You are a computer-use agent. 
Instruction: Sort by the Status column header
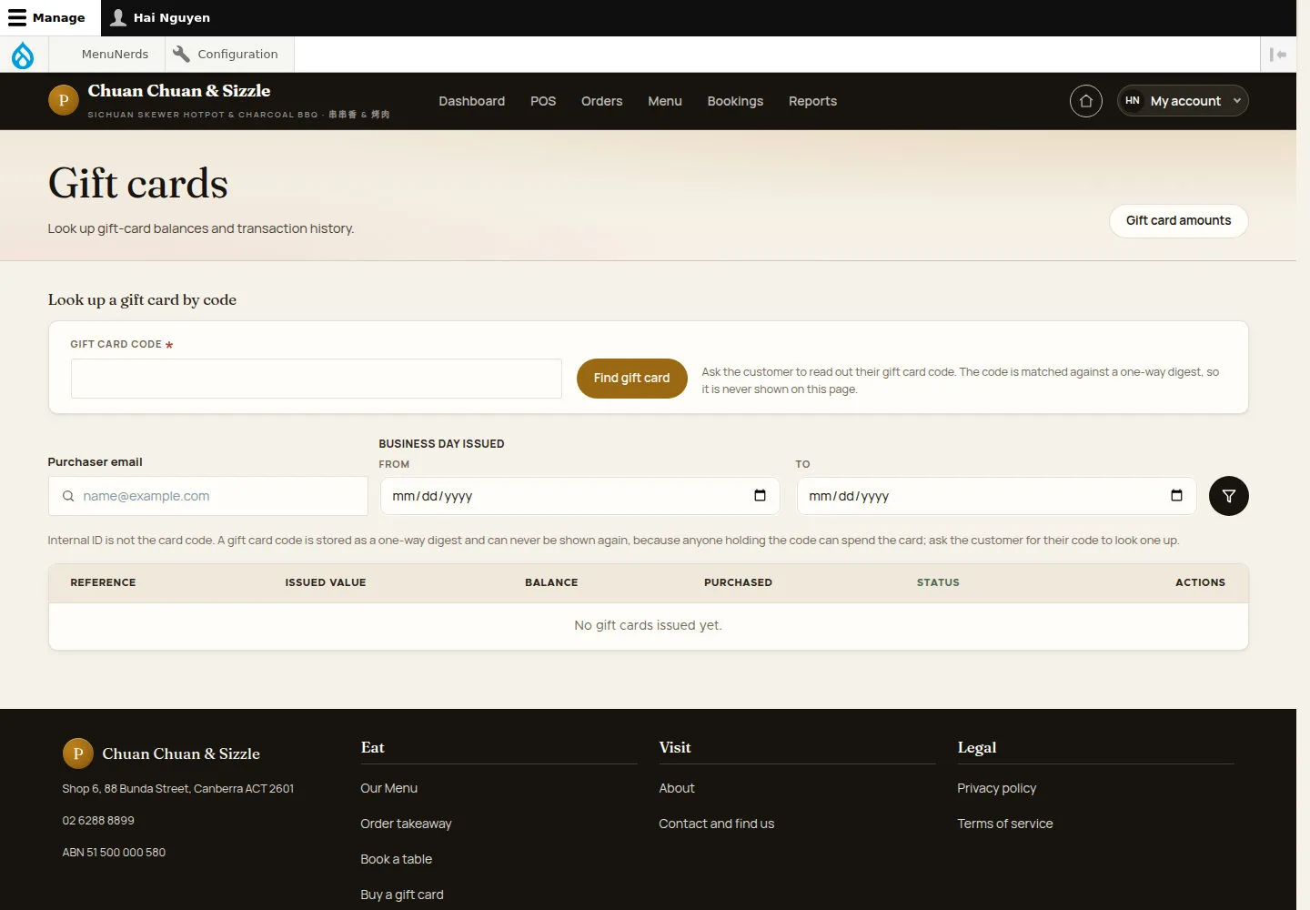[x=938, y=582]
